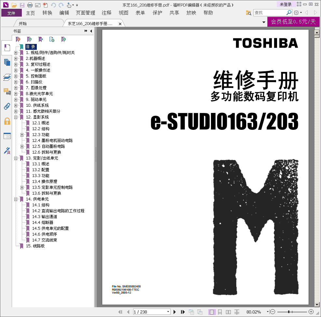Click 未登录 login button
This screenshot has width=321, height=317.
[x=286, y=4]
